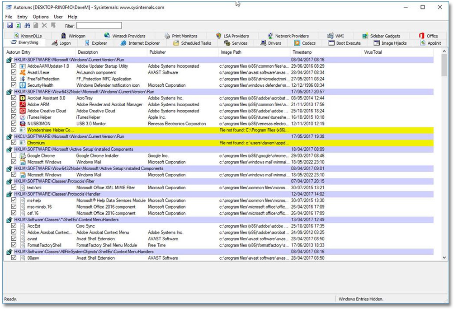This screenshot has height=313, width=463.
Task: Click the scrollbar down arrow
Action: (444, 257)
